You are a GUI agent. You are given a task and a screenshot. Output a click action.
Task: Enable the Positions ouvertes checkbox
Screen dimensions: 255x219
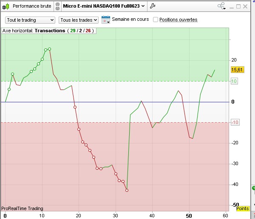[x=156, y=20]
